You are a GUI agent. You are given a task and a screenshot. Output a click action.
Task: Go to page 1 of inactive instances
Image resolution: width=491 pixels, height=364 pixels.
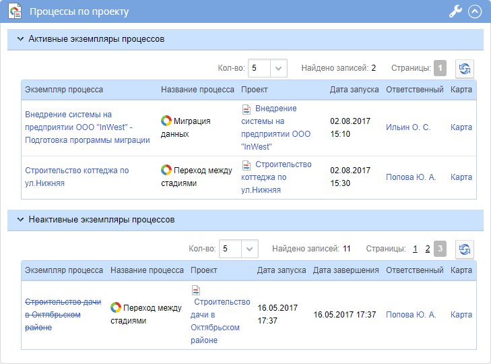(x=415, y=249)
